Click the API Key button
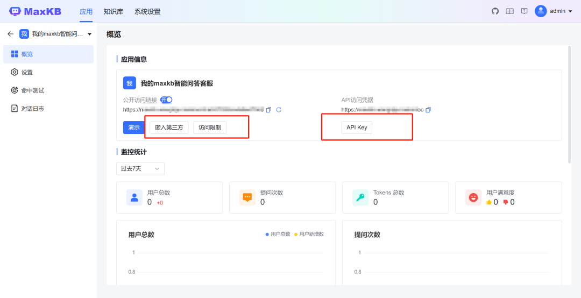This screenshot has height=298, width=581. tap(357, 127)
